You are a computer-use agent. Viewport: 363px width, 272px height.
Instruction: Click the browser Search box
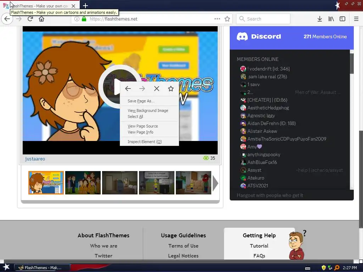(x=263, y=19)
